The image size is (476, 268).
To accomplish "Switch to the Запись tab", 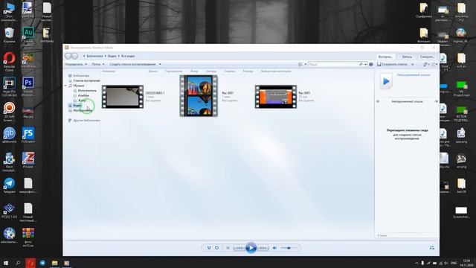I will (407, 57).
